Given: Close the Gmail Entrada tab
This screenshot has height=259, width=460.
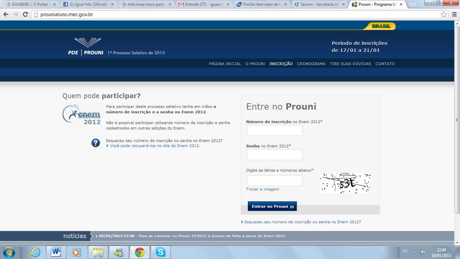Looking at the screenshot, I should coord(228,5).
